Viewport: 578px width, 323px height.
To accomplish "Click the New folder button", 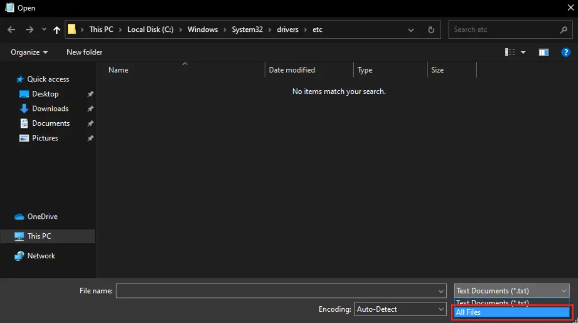I will [x=85, y=52].
